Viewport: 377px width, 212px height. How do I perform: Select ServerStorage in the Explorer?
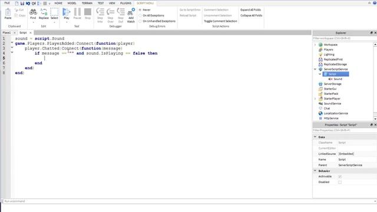pos(332,84)
